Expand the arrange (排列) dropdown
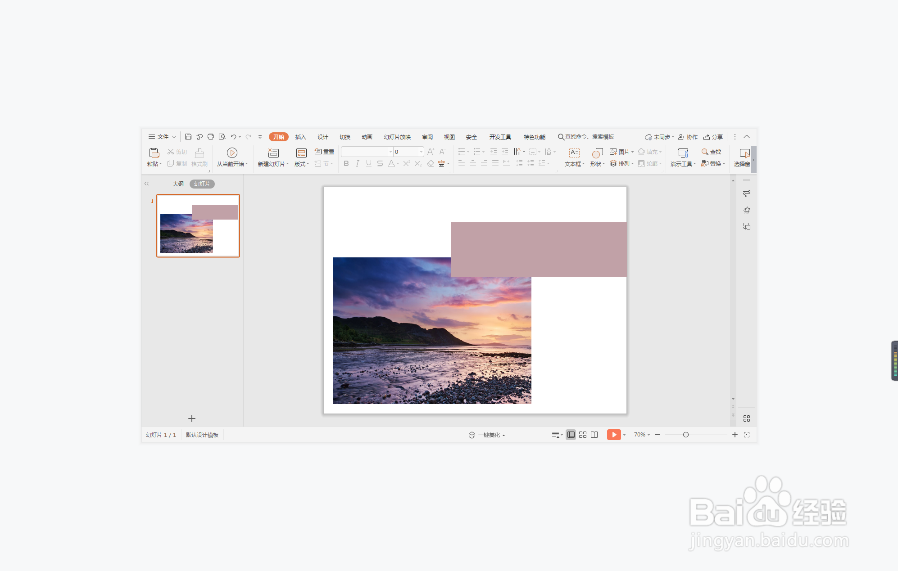This screenshot has width=898, height=571. (632, 164)
